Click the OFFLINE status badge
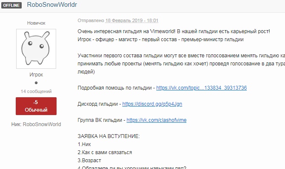The height and width of the screenshot is (169, 285). 11,5
